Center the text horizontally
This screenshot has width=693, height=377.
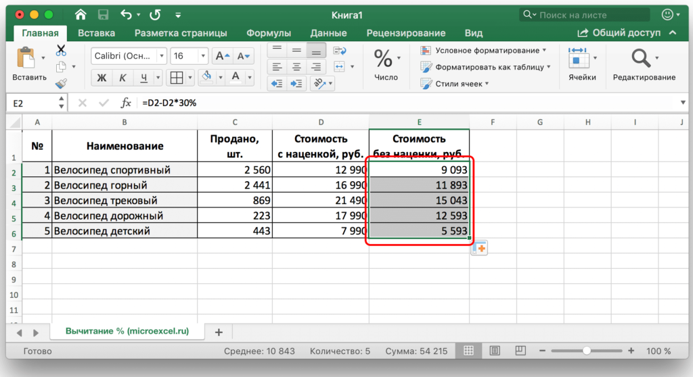(x=296, y=67)
